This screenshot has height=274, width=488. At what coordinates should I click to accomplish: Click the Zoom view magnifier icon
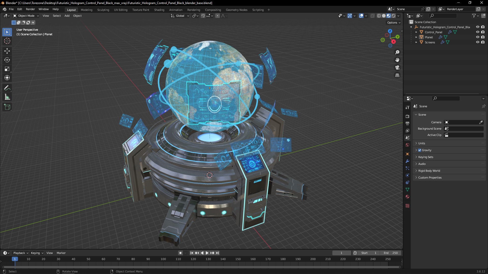click(397, 52)
